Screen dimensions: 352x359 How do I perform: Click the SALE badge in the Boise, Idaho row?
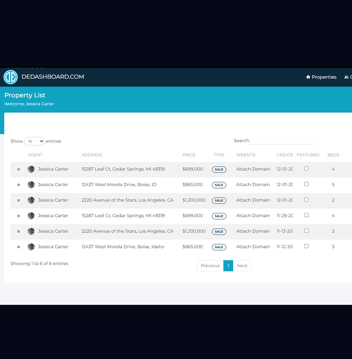click(219, 247)
